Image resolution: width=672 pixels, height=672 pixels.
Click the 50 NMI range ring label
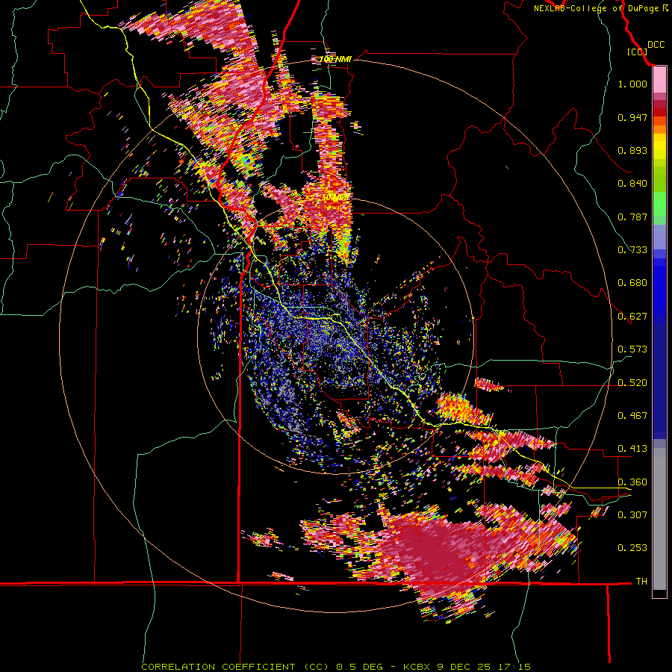[x=335, y=198]
